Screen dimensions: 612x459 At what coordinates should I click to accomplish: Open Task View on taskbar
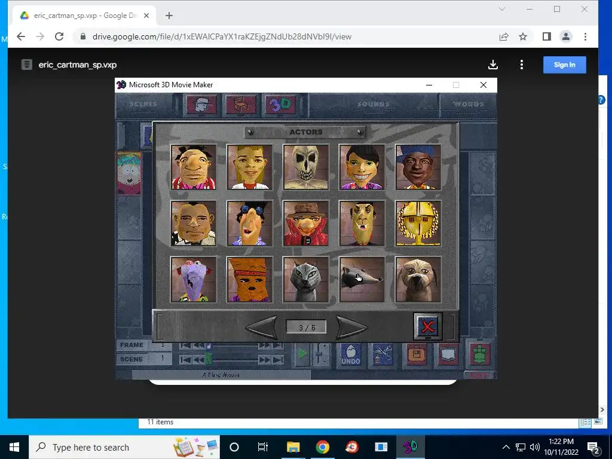tap(263, 447)
